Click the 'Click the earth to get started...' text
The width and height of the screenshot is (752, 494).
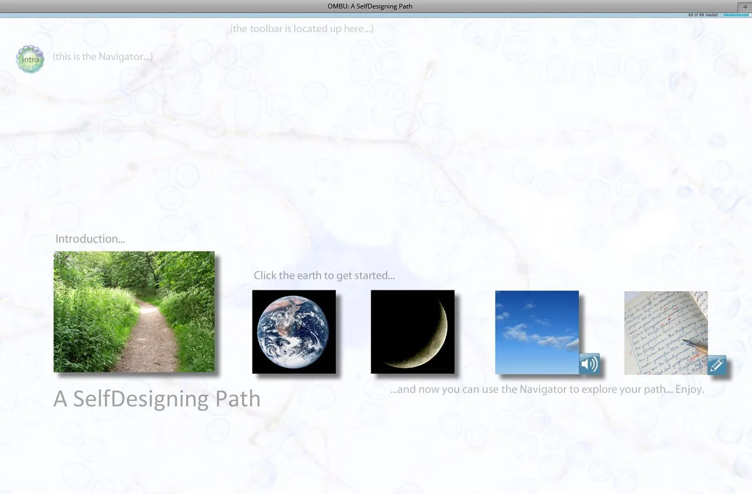click(x=324, y=275)
